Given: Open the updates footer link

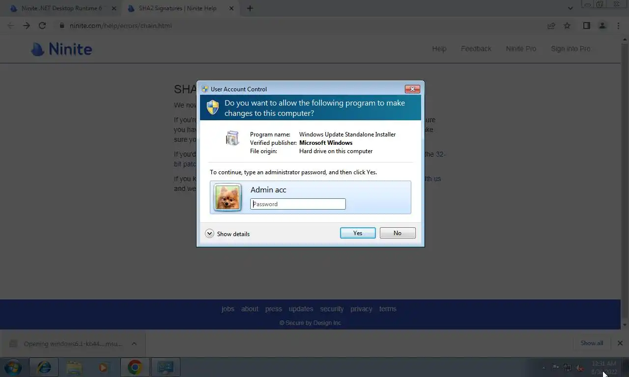Looking at the screenshot, I should (x=301, y=309).
